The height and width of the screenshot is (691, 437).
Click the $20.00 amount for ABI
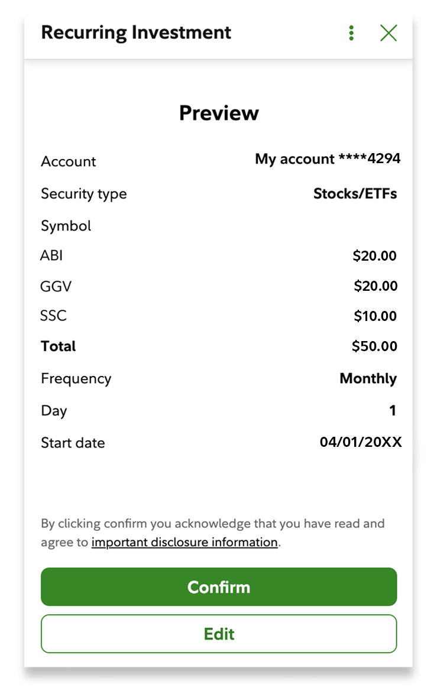[374, 256]
